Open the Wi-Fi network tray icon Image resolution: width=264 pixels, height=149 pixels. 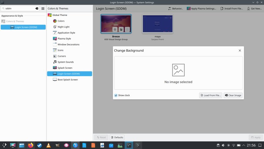tap(234, 145)
